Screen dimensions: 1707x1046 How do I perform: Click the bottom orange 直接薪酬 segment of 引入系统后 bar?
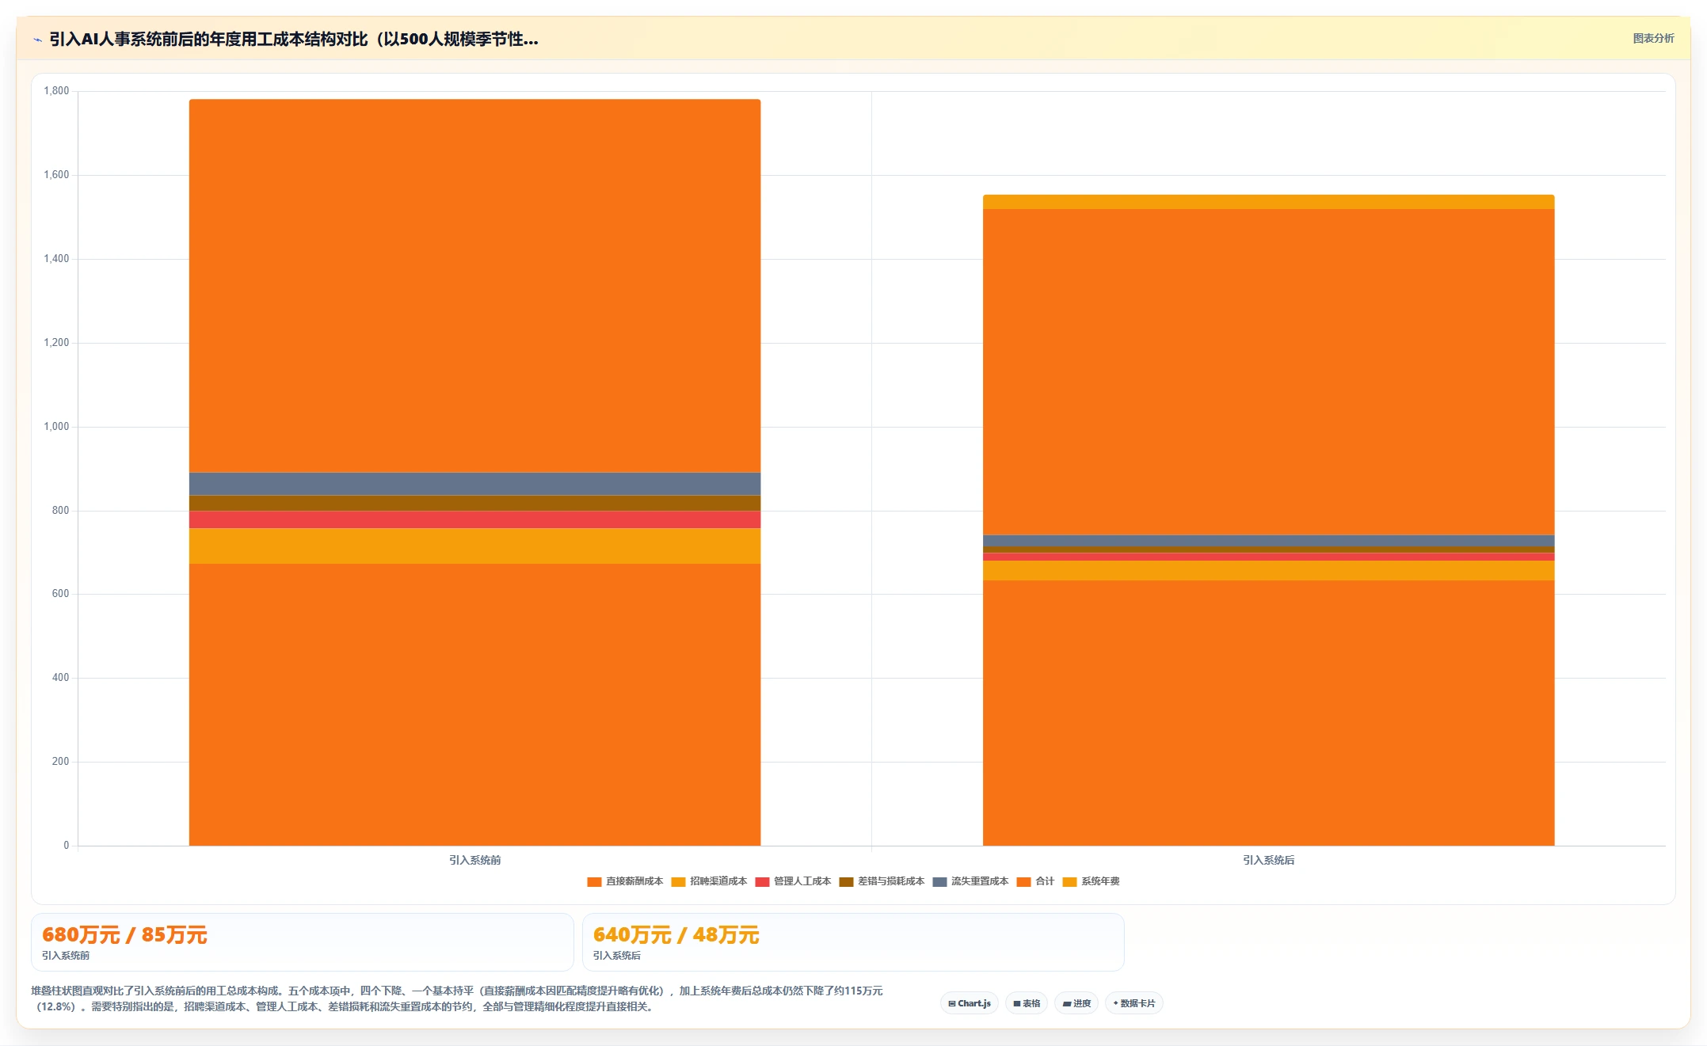coord(1268,713)
